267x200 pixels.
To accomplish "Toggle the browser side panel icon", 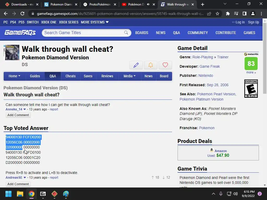I will pos(244,14).
